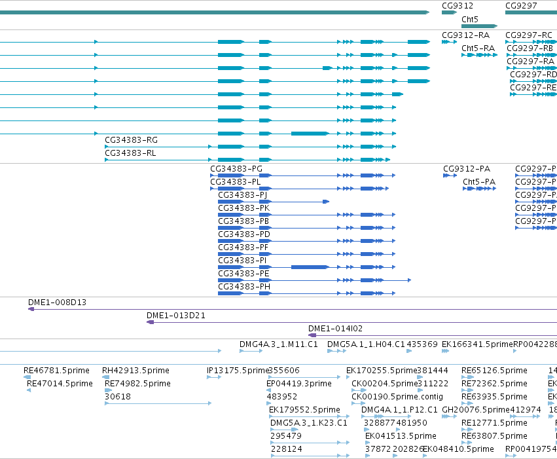Click the CG34383-PJ terminal exon arrow
557x459 pixels.
click(326, 202)
